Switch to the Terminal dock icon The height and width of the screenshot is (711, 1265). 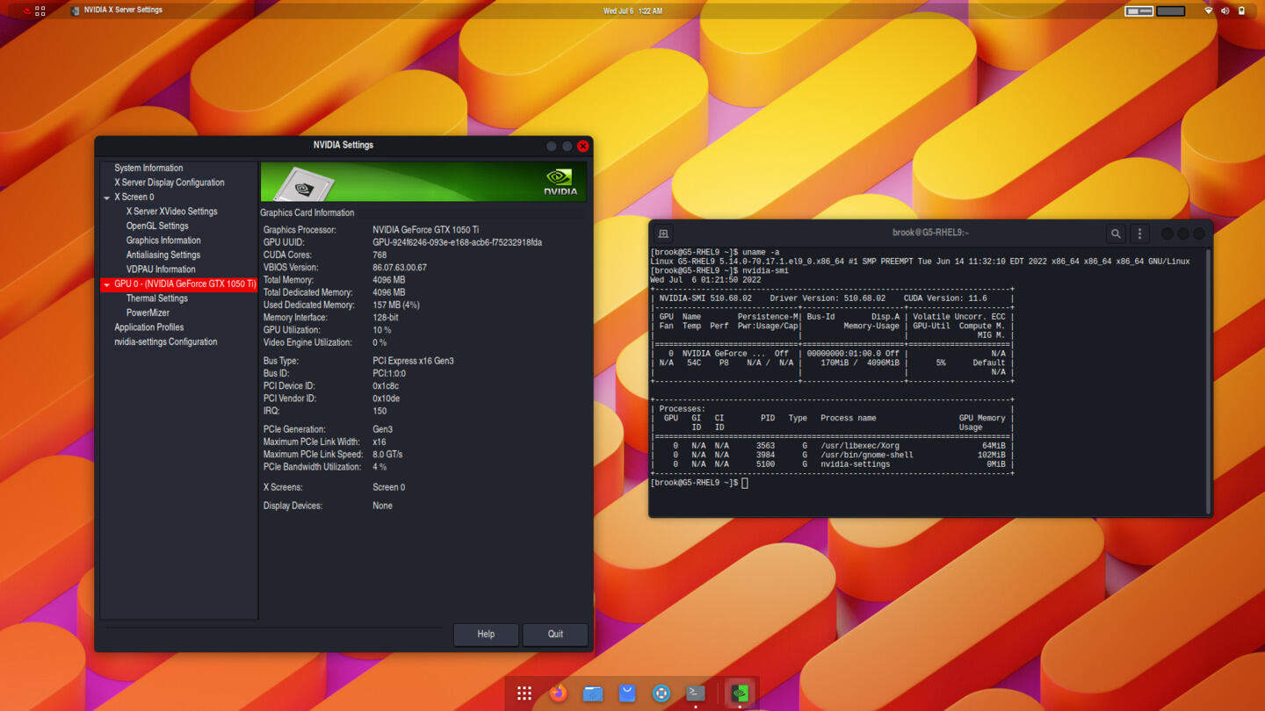point(696,693)
